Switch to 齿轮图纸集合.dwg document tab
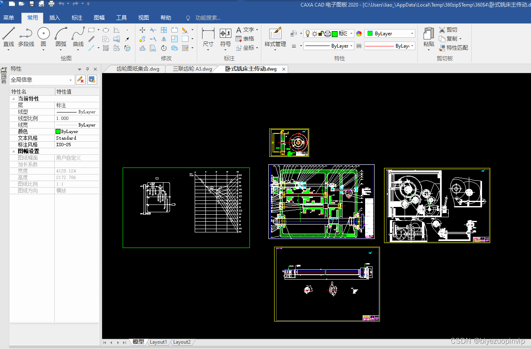The width and height of the screenshot is (531, 349). (137, 69)
